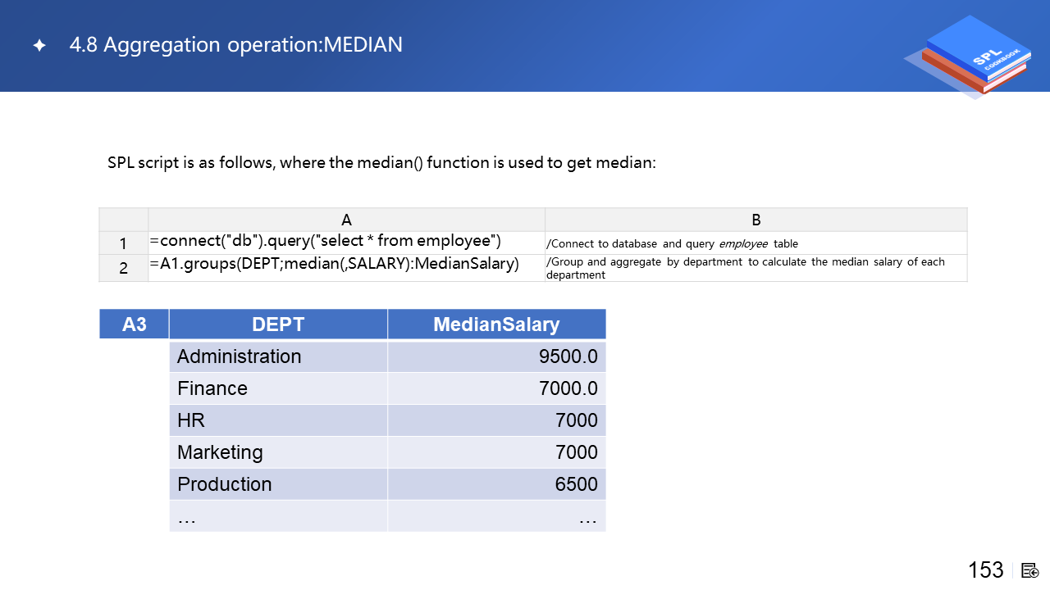The image size is (1050, 590).
Task: Click row header 1 in the script grid
Action: click(123, 243)
